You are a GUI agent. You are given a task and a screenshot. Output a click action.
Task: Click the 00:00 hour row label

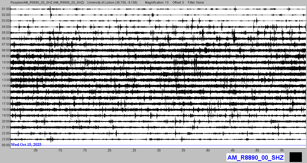coord(6,145)
